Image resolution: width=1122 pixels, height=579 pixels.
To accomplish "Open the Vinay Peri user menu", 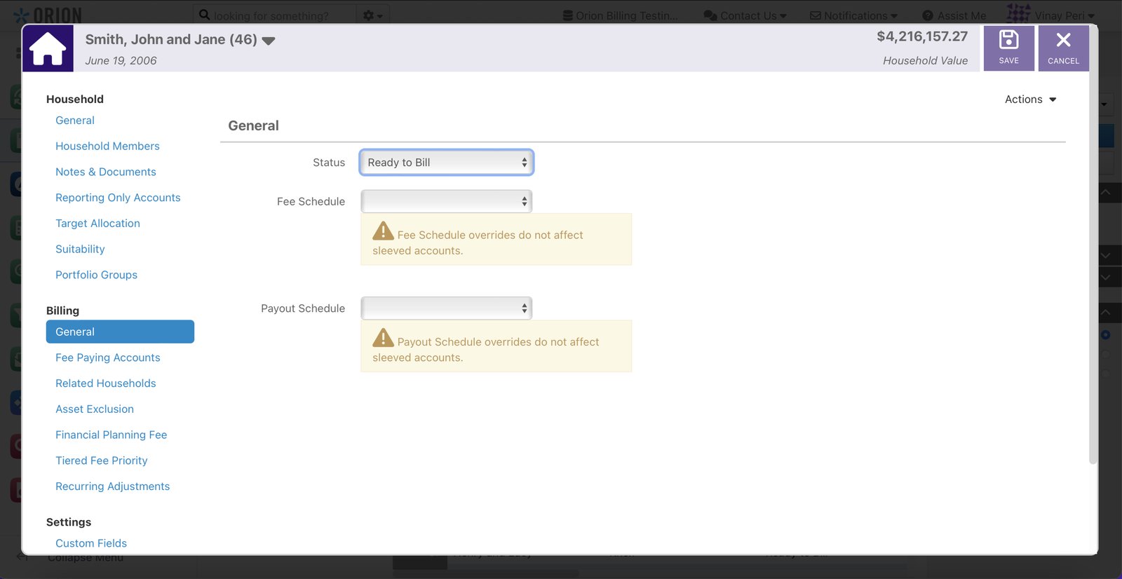I will 1050,14.
